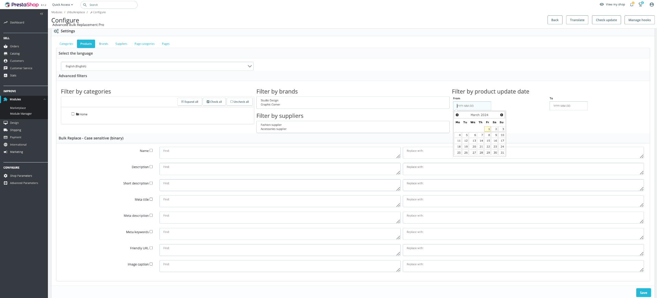Click the Check update button
Screen dimensions: 657x298
click(606, 20)
